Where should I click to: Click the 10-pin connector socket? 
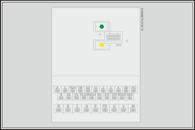tap(114, 38)
